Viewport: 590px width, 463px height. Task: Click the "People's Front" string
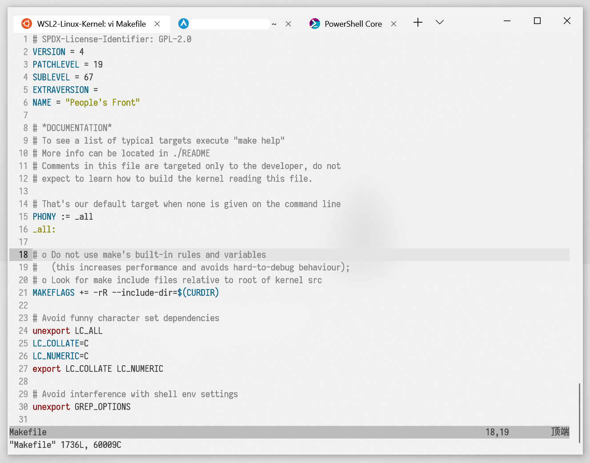103,103
